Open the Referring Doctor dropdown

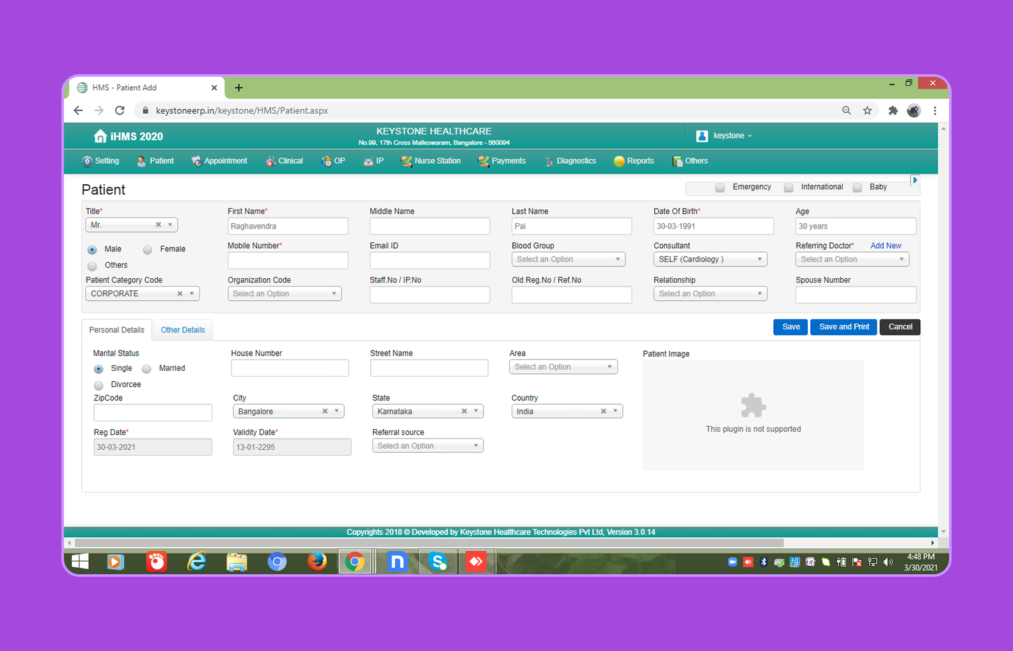click(x=852, y=259)
